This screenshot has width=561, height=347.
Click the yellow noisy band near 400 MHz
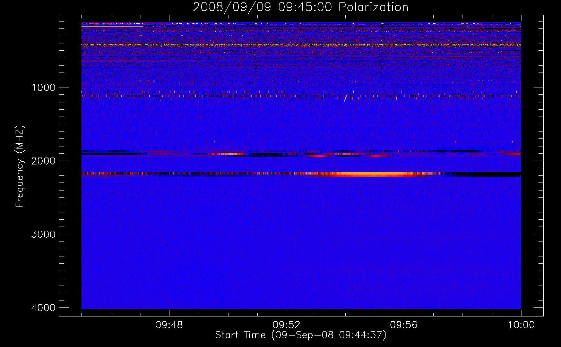point(301,45)
